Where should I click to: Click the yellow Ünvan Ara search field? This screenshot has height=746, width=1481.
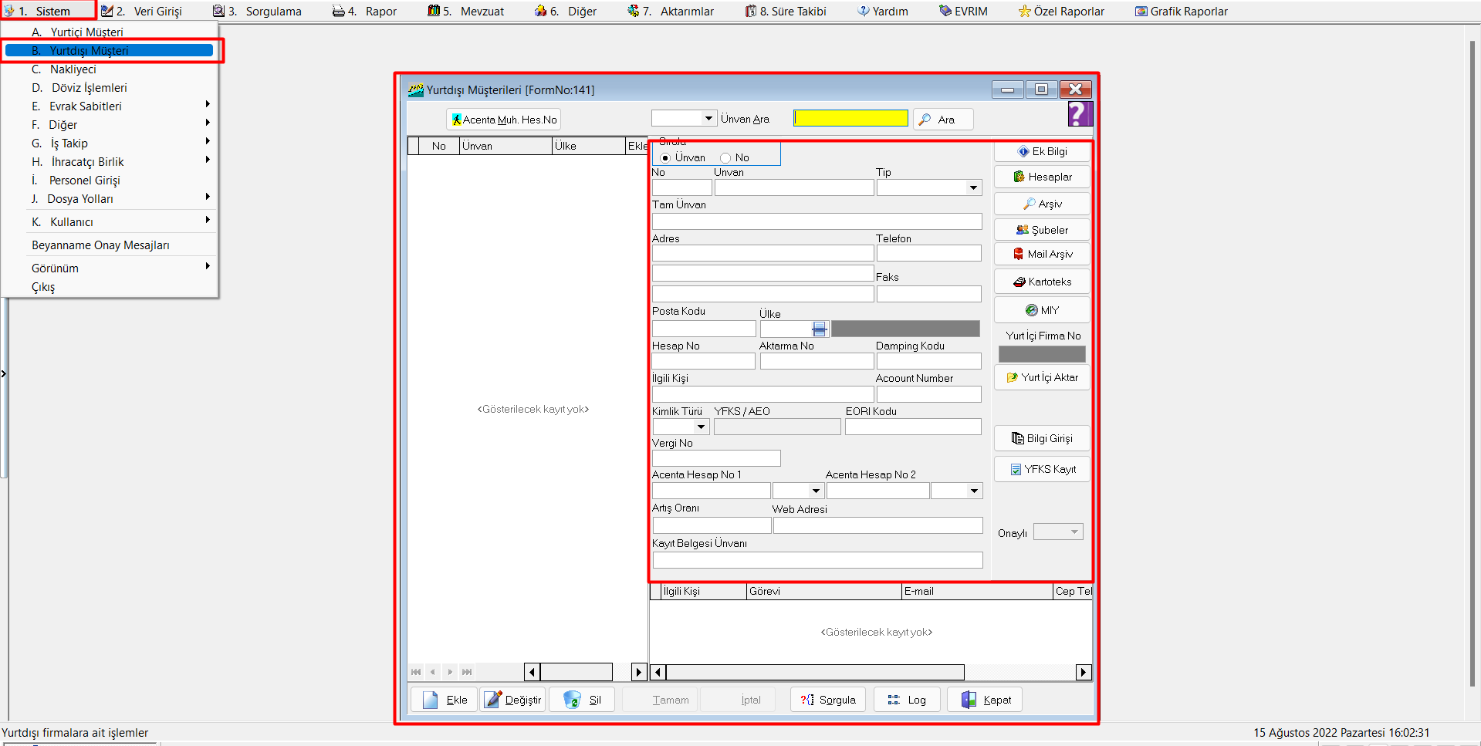click(850, 119)
